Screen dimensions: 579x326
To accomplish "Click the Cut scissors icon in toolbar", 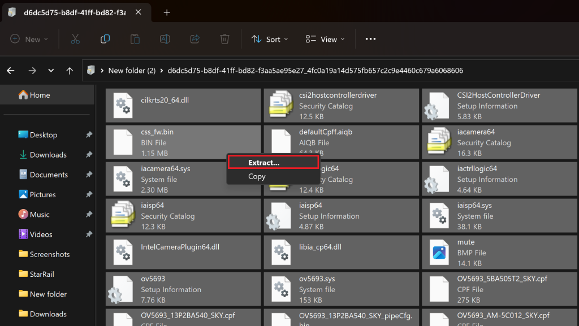I will pos(75,39).
